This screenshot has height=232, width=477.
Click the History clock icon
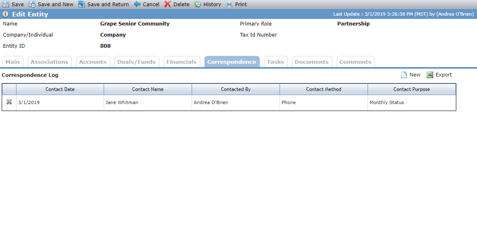198,4
